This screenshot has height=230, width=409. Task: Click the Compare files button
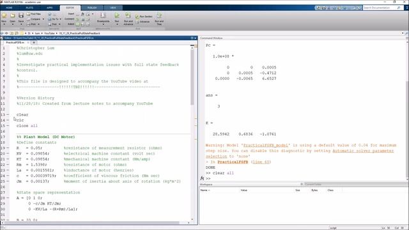tap(33, 19)
